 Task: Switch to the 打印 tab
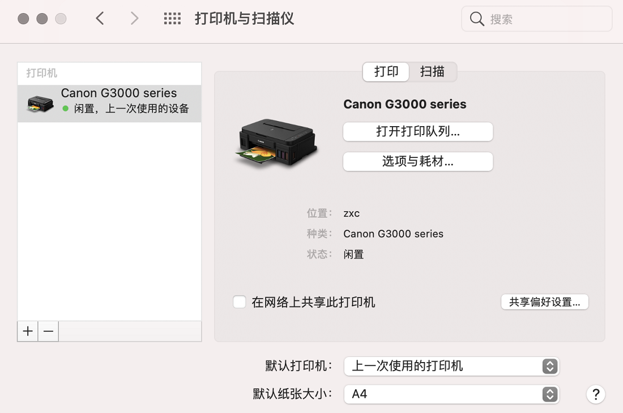point(386,72)
